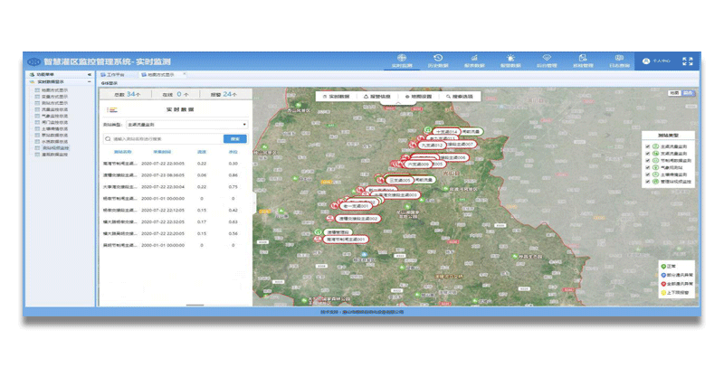Select 灌溉数据监控 in the sidebar tree

tap(54, 155)
